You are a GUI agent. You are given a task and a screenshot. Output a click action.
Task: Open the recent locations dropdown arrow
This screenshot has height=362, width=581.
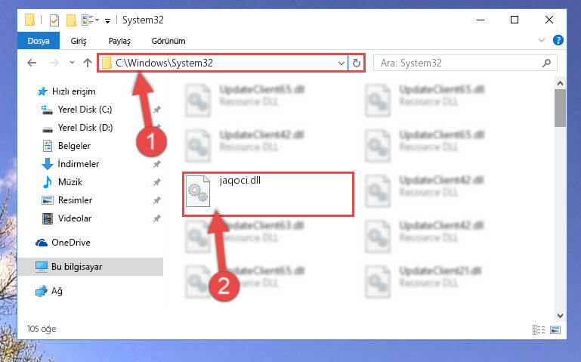72,63
